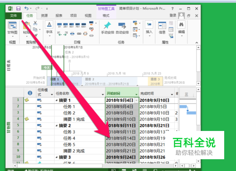The height and width of the screenshot is (171, 236).
Task: Indent the task with the right green arrow
Action: click(x=66, y=34)
